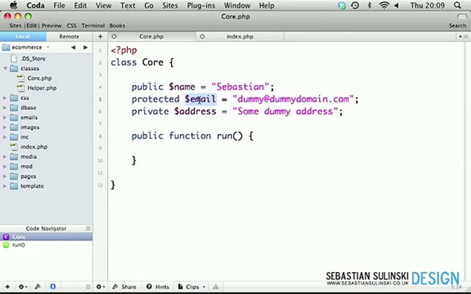Expand the pages folder
Viewport: 471px width, 294px height.
tap(5, 176)
